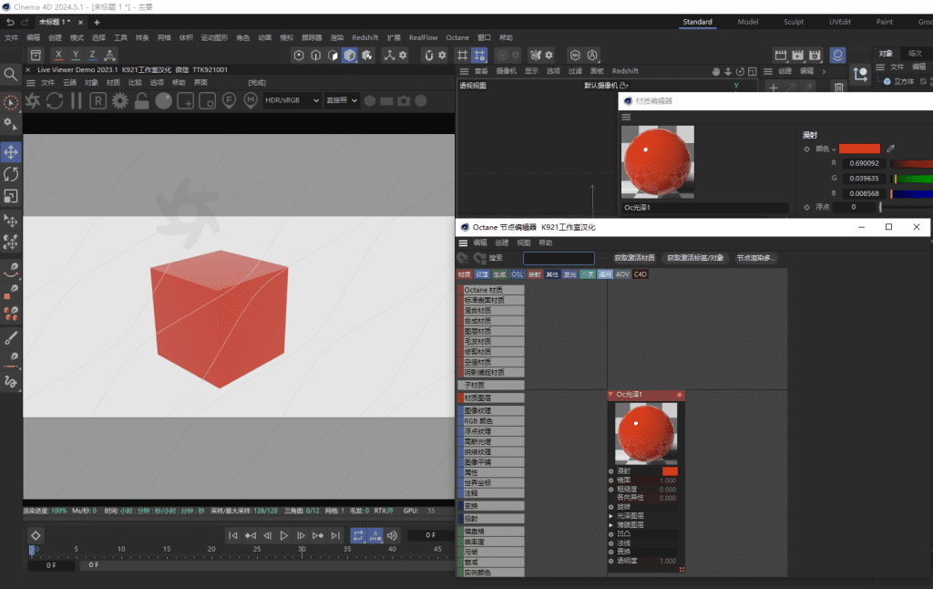Viewport: 933px width, 589px height.
Task: Open the Redshift menu in the main menu bar
Action: click(x=364, y=37)
